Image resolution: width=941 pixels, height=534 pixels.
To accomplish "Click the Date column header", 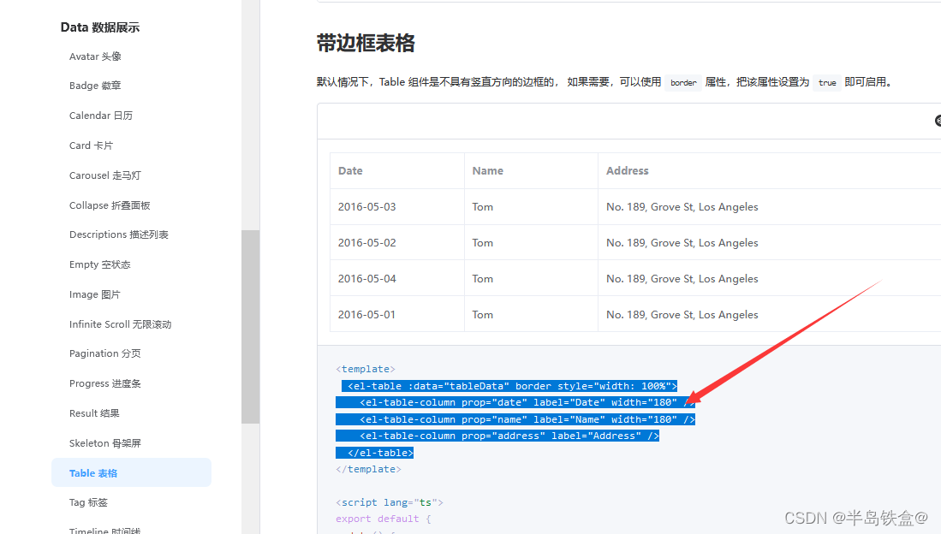I will pos(396,170).
